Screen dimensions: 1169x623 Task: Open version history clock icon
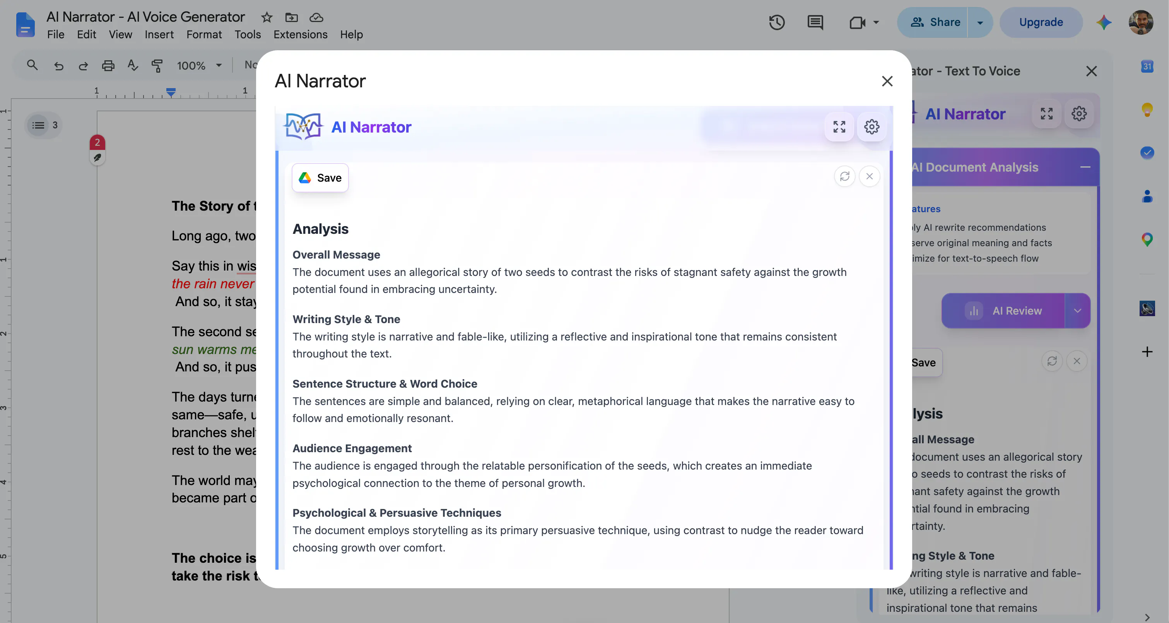777,22
